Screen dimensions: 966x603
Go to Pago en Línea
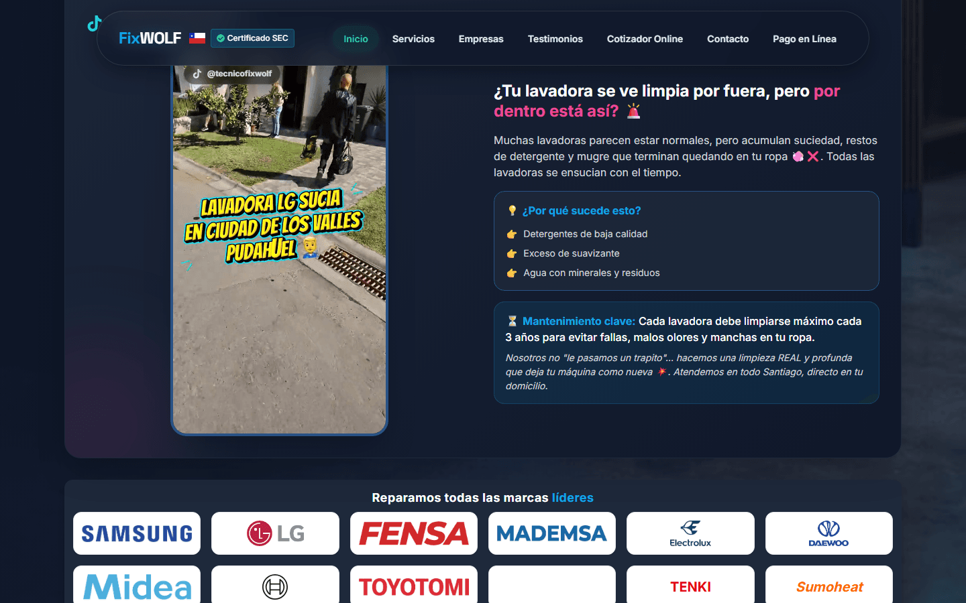point(804,39)
